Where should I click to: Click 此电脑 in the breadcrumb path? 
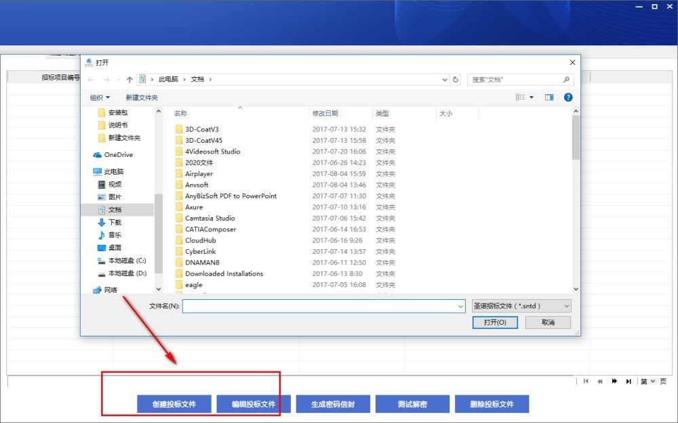point(168,79)
